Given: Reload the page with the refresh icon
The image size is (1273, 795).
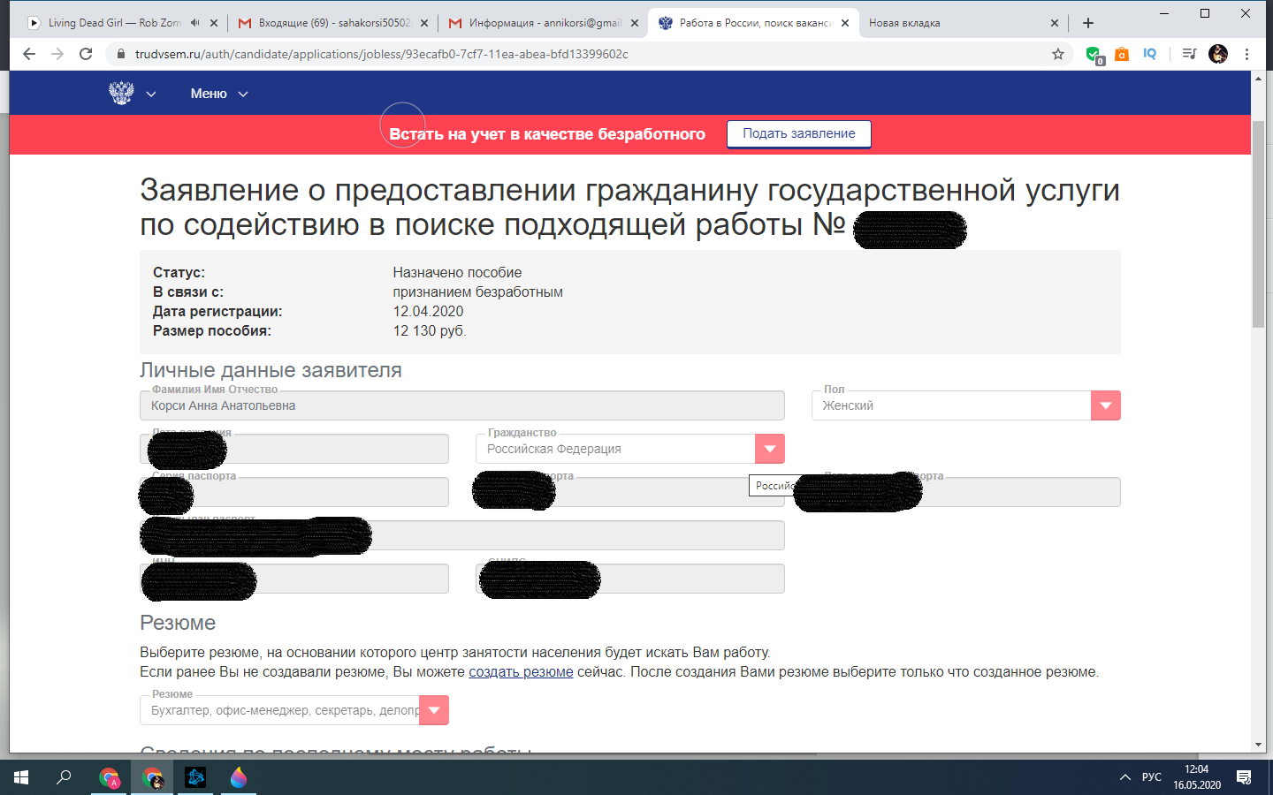Looking at the screenshot, I should click(x=86, y=54).
